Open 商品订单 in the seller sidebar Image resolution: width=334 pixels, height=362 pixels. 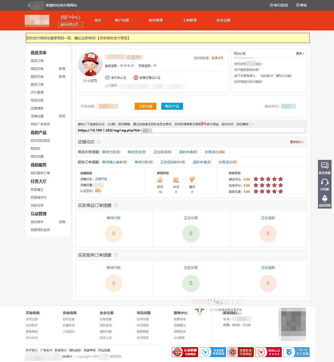coord(37,61)
